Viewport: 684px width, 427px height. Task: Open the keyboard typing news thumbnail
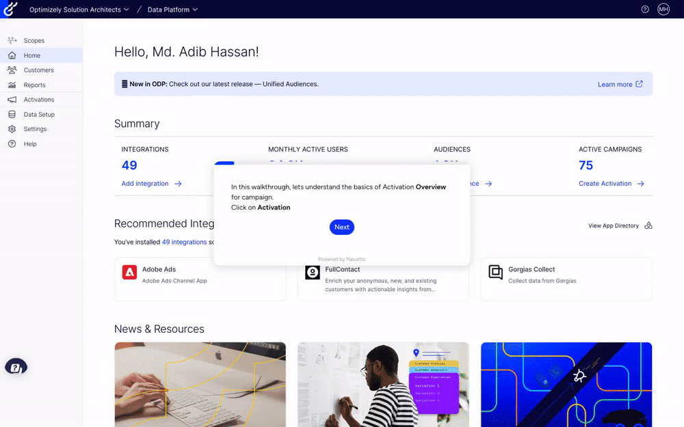tap(200, 384)
